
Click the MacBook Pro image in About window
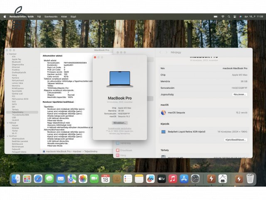[x=120, y=79]
